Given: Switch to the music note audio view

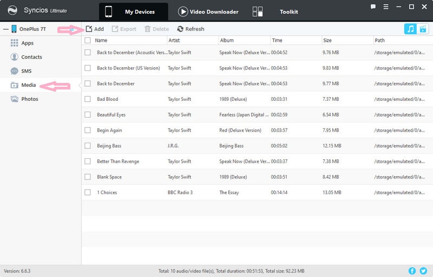Looking at the screenshot, I should pyautogui.click(x=410, y=29).
